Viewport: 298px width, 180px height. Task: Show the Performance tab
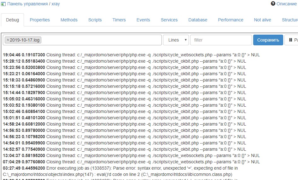(x=231, y=20)
